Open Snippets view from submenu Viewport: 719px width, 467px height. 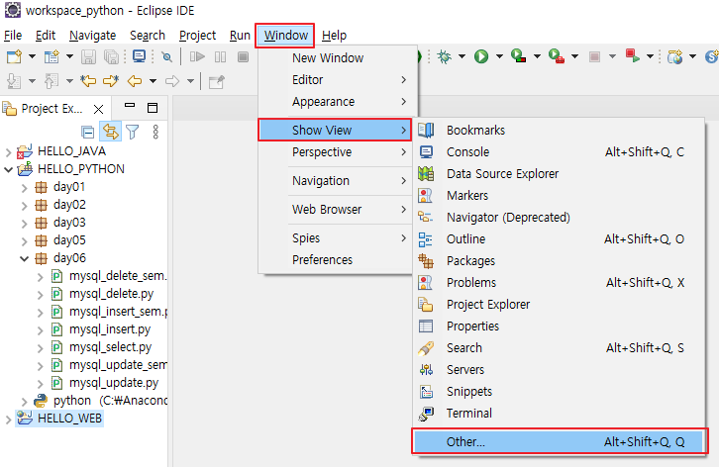tap(559, 392)
